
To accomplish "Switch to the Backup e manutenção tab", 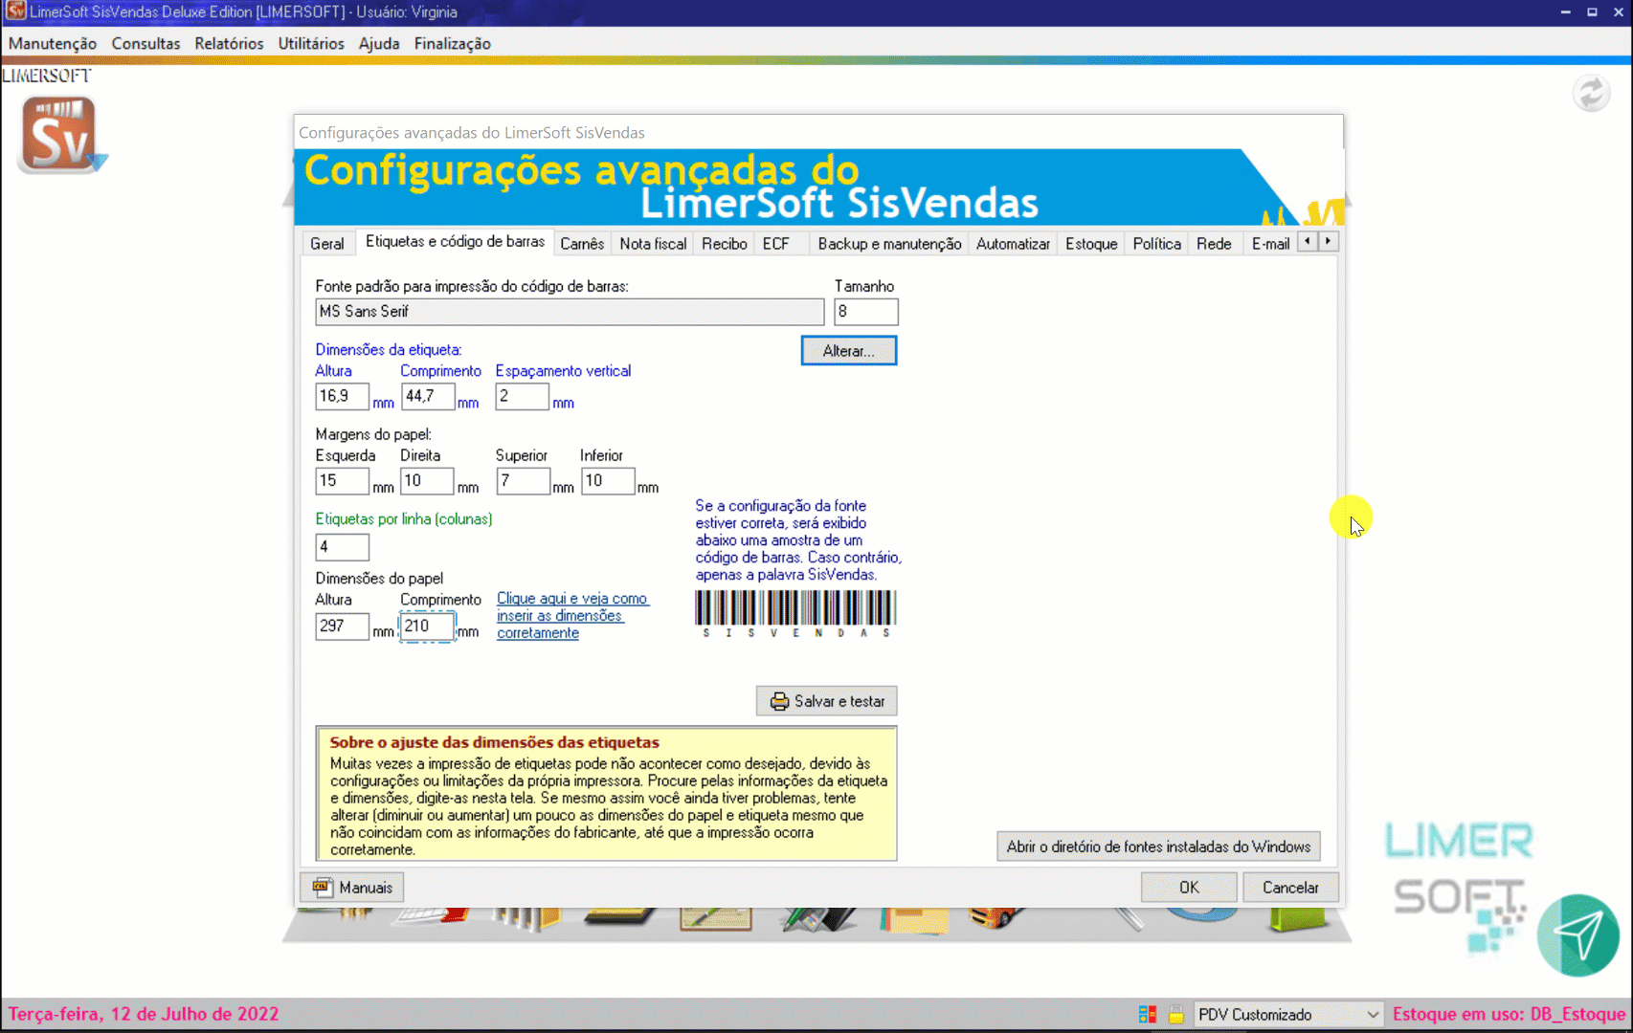I will click(x=889, y=244).
